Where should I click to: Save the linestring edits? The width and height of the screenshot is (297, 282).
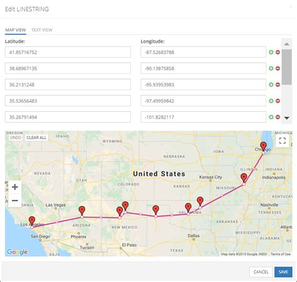(x=283, y=272)
